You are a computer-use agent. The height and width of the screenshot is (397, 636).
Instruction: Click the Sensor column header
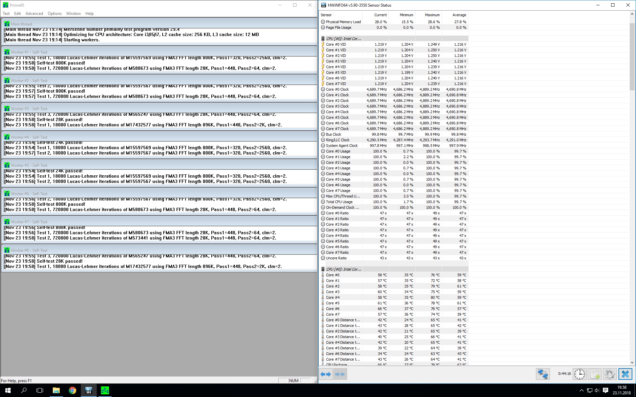click(x=341, y=15)
